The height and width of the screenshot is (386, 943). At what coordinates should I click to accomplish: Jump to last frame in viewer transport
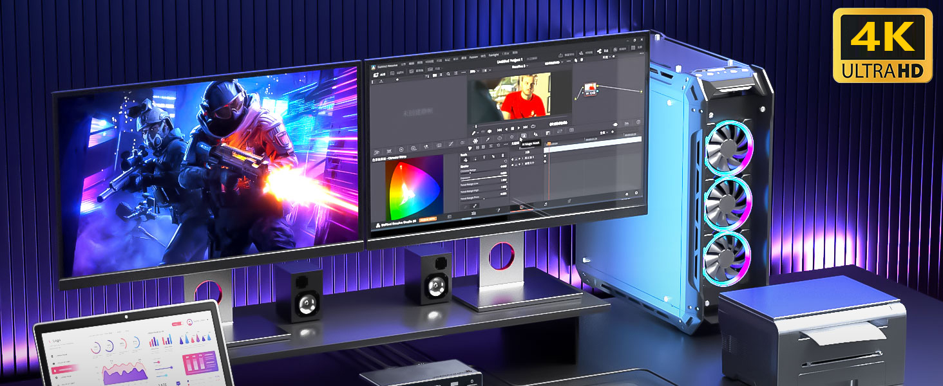(x=525, y=127)
